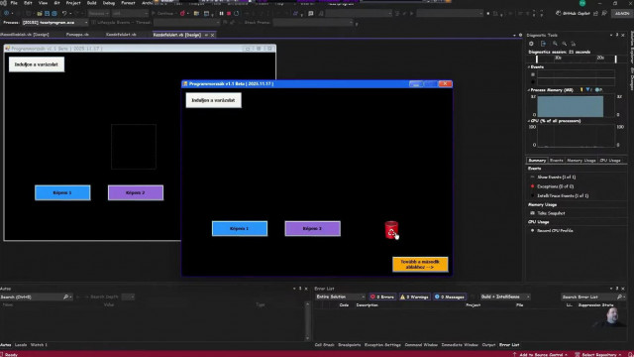Click the diagnostics timeline ruler
The height and width of the screenshot is (357, 634).
pyautogui.click(x=576, y=59)
